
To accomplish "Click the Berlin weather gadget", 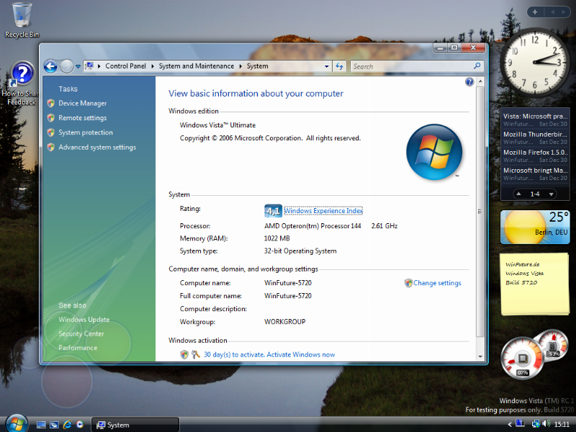I will pyautogui.click(x=535, y=227).
